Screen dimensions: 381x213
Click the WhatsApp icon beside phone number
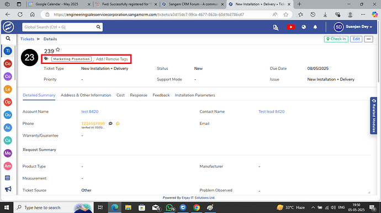[x=118, y=124]
